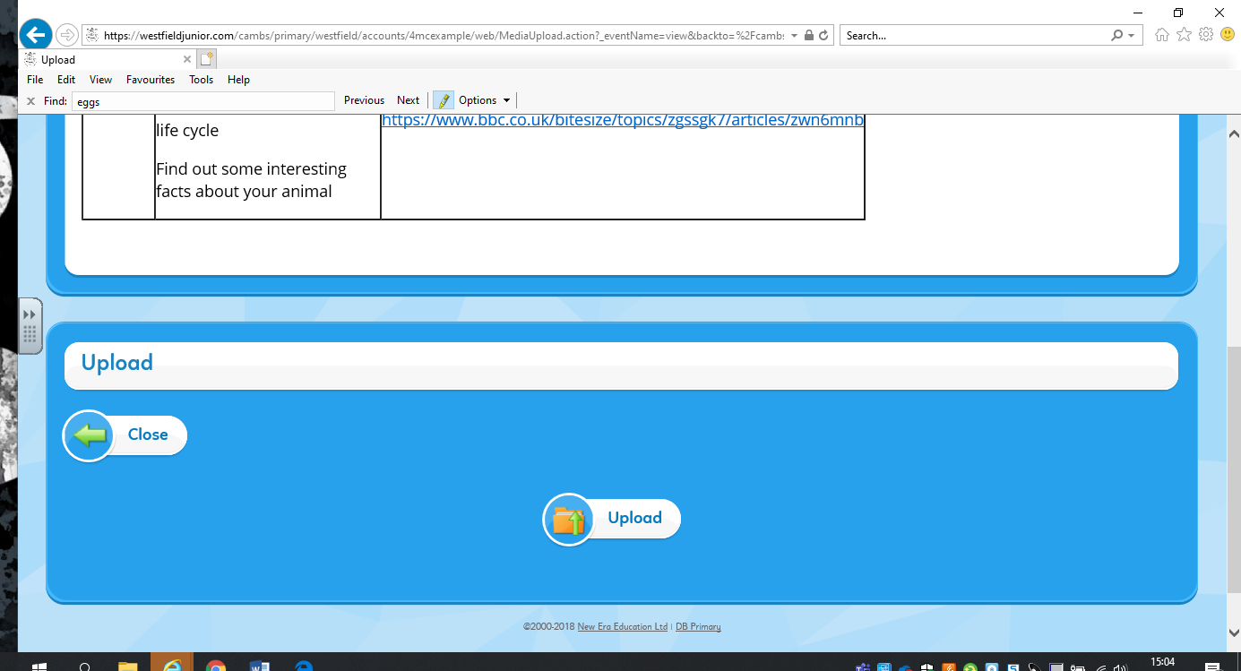This screenshot has width=1241, height=671.
Task: Click the smiley feedback icon
Action: (x=1228, y=35)
